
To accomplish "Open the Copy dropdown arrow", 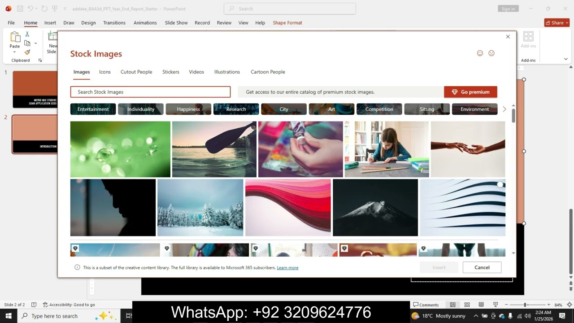I will (35, 44).
